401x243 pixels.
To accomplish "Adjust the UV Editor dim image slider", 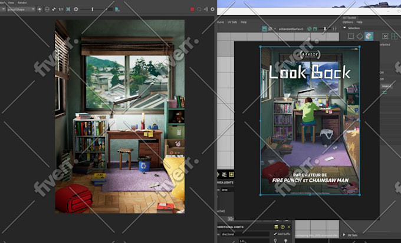I will 325,29.
